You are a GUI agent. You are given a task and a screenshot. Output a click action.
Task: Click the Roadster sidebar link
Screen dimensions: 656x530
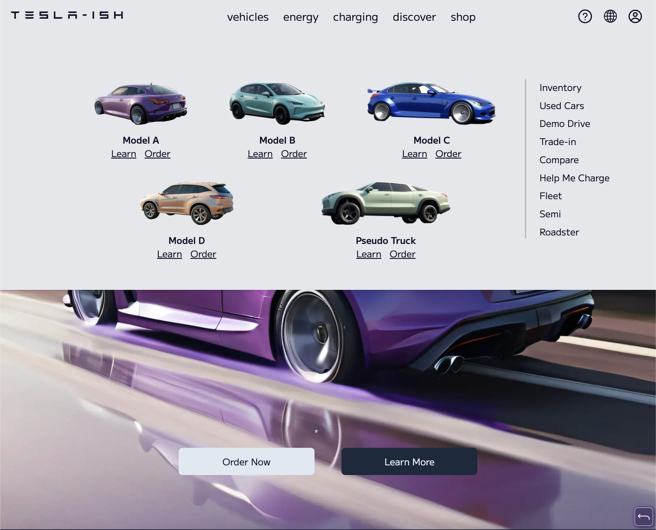click(559, 232)
